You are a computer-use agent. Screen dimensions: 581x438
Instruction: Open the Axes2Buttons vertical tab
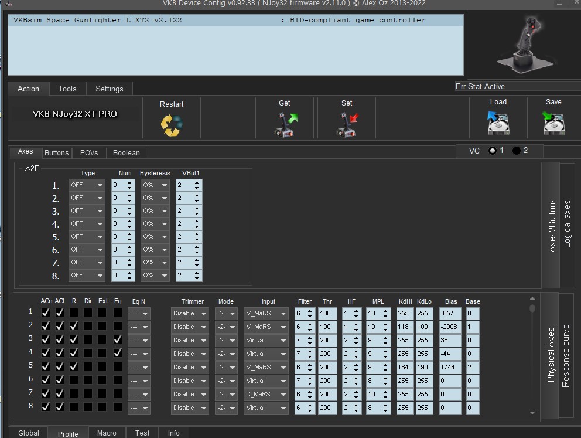click(x=552, y=225)
